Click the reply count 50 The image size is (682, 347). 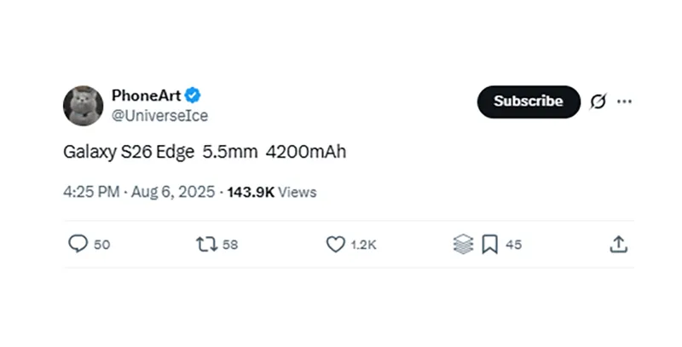101,245
